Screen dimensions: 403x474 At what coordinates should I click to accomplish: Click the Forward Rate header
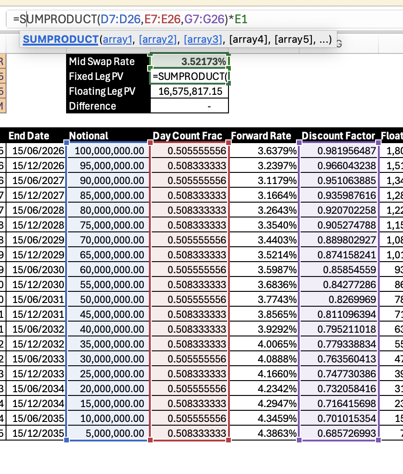[261, 136]
